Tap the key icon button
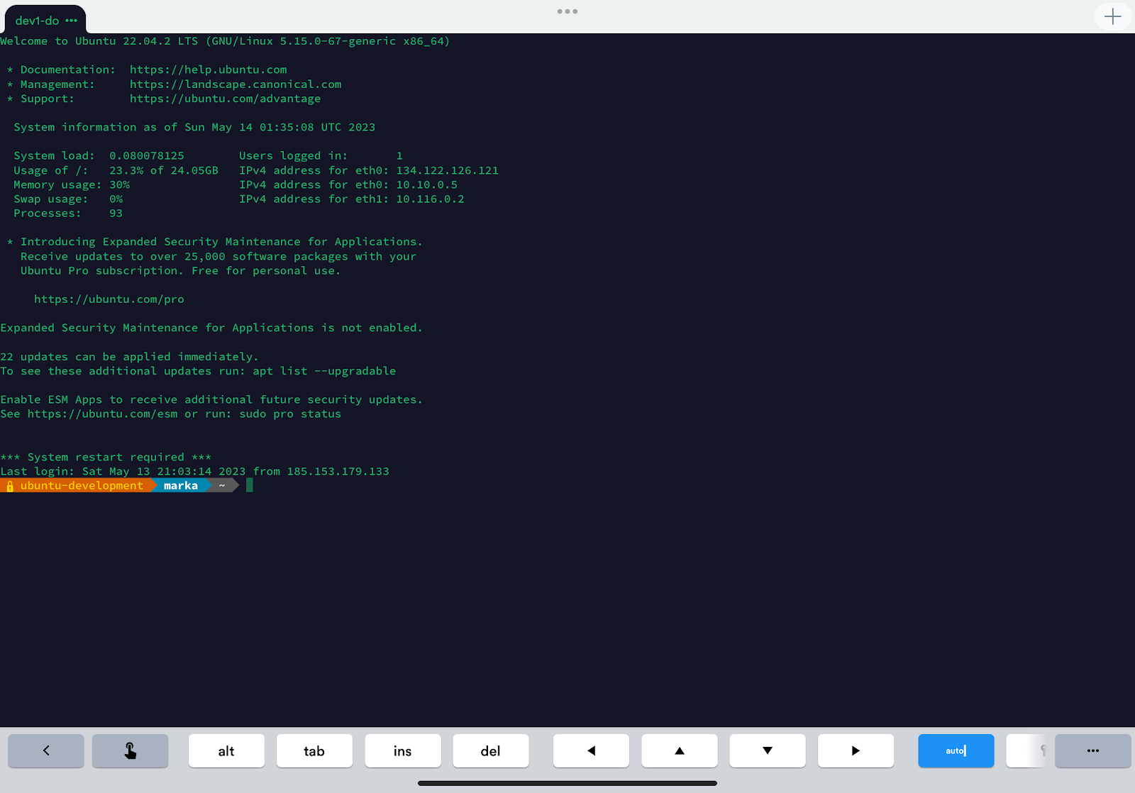 (x=1027, y=750)
